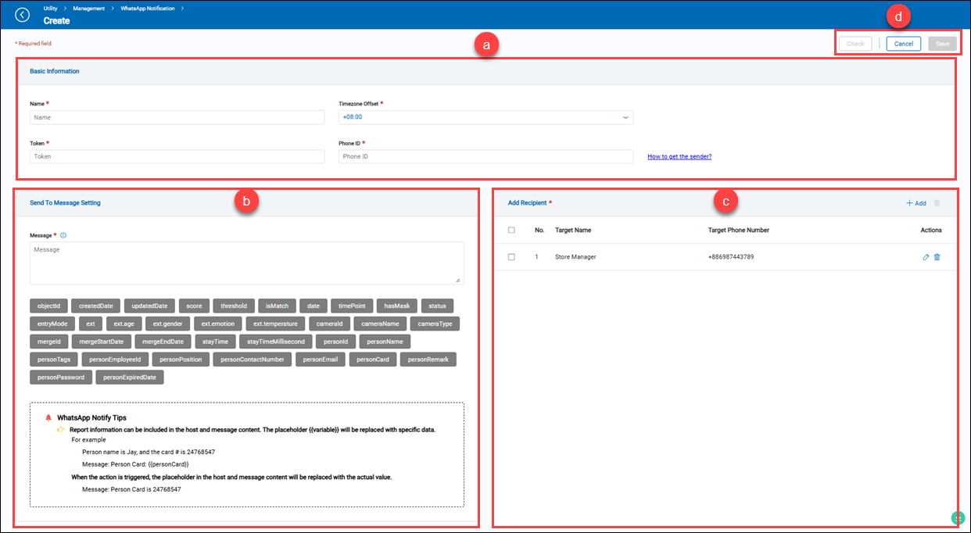
Task: Delete the Store Manager recipient row
Action: pyautogui.click(x=937, y=257)
